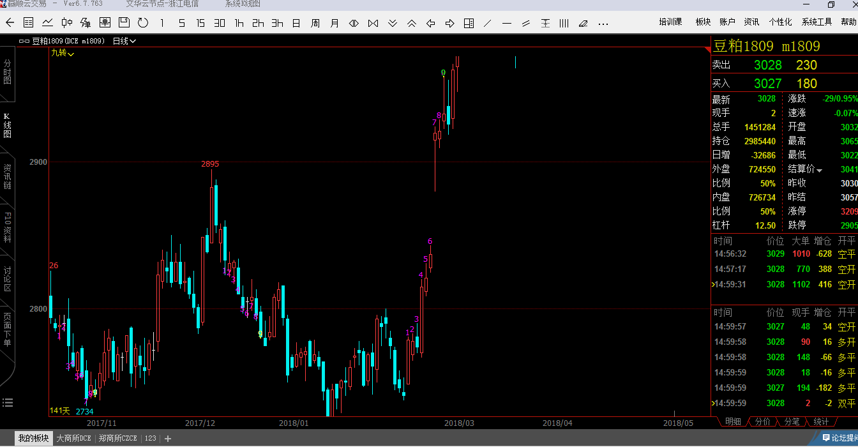
Task: Open the 分时图 side panel button
Action: [x=8, y=72]
